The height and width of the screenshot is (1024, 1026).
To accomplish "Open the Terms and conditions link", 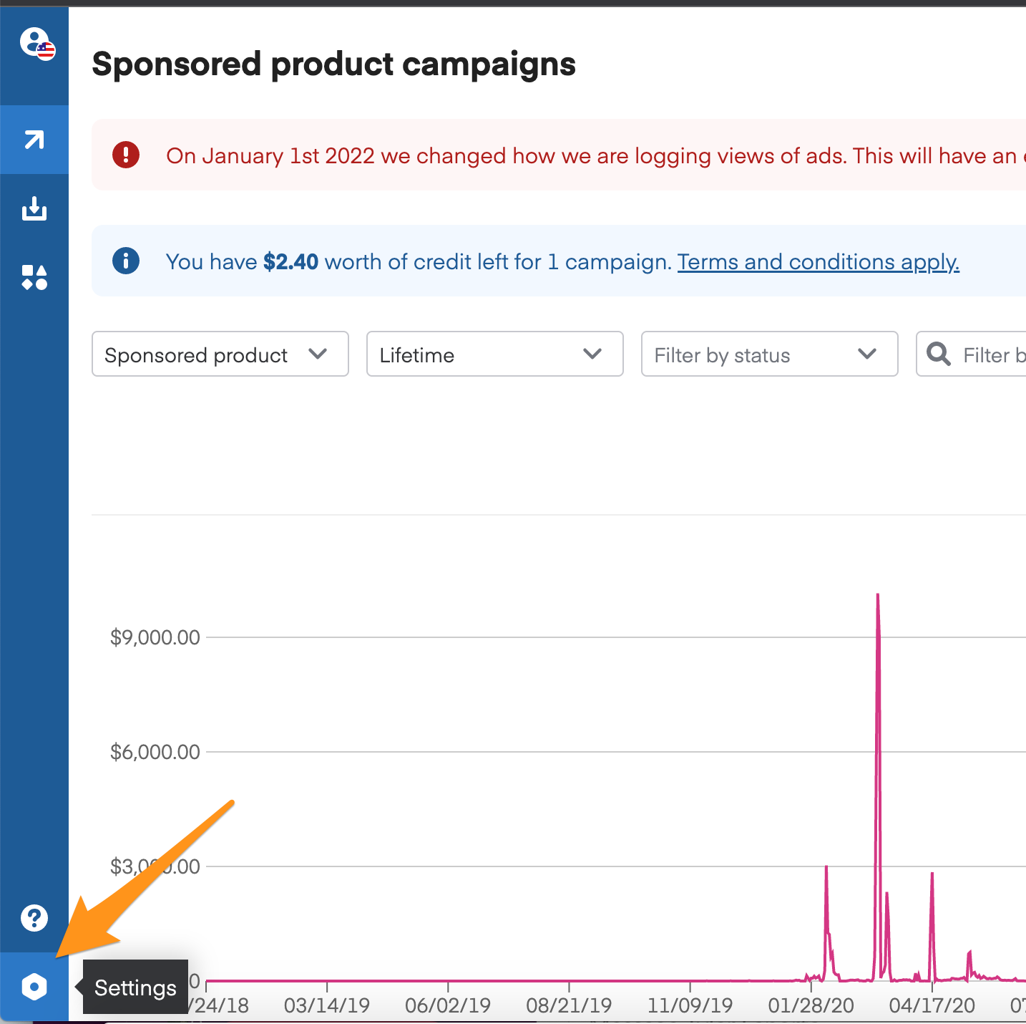I will [818, 262].
